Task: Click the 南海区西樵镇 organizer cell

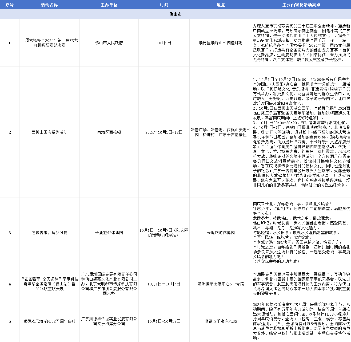Action: 109,132
